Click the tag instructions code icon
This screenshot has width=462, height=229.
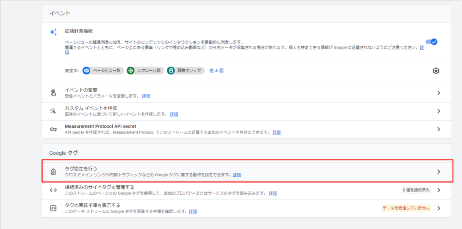53,208
